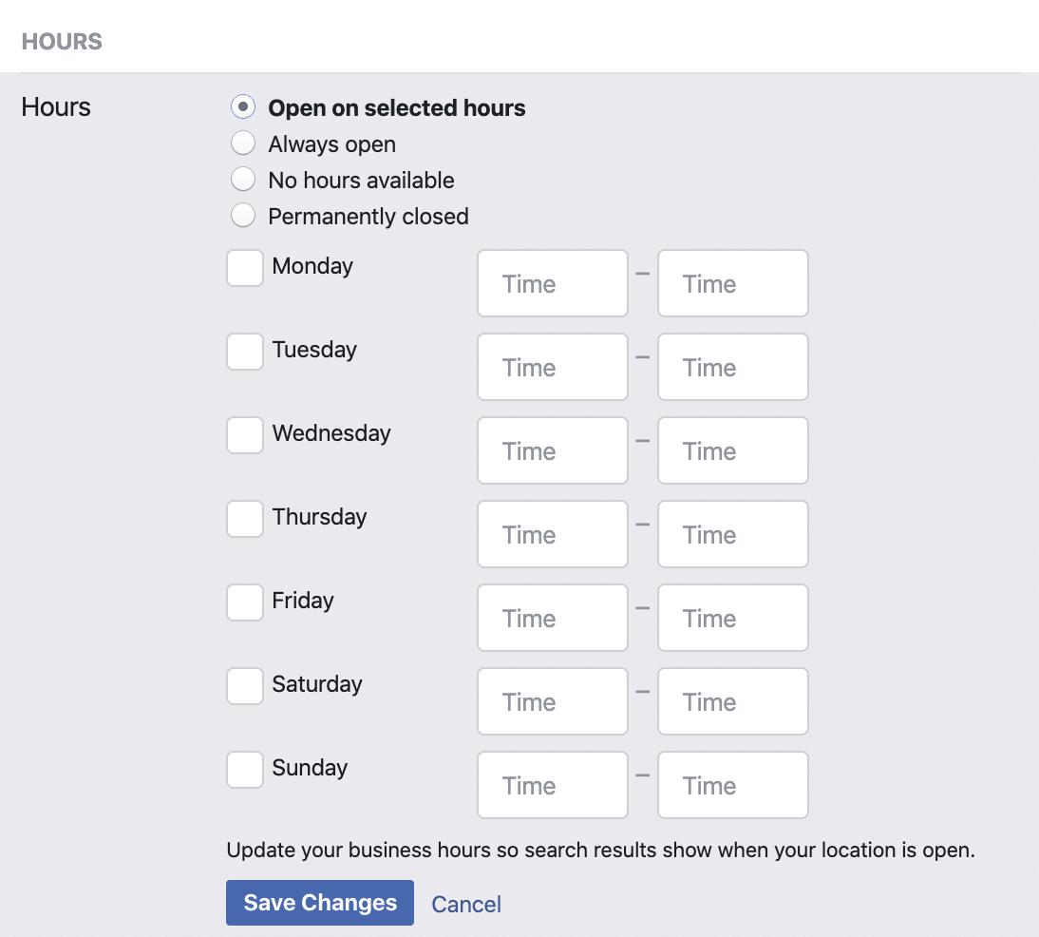Select "No hours available" option
1039x937 pixels.
coord(243,180)
